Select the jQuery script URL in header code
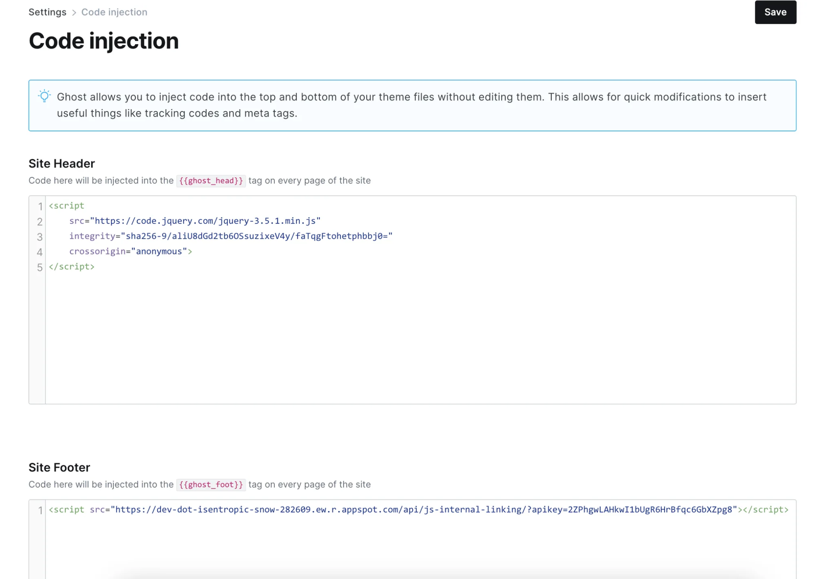This screenshot has height=579, width=826. (205, 221)
